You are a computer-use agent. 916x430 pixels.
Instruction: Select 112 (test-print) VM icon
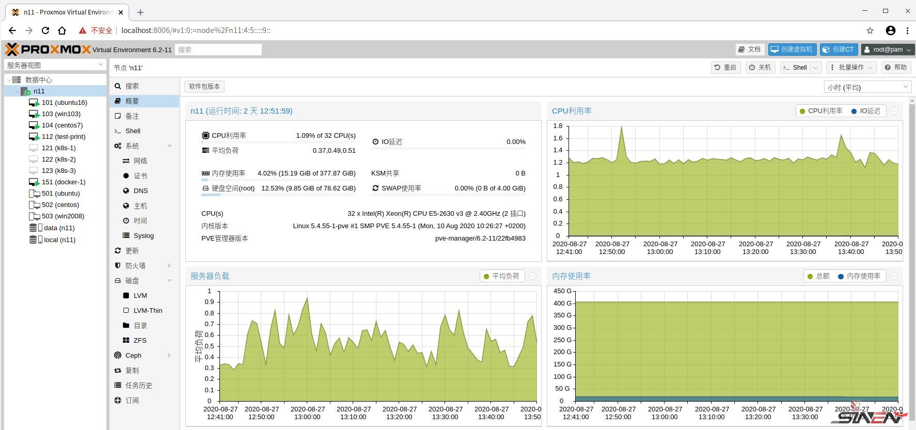coord(34,137)
